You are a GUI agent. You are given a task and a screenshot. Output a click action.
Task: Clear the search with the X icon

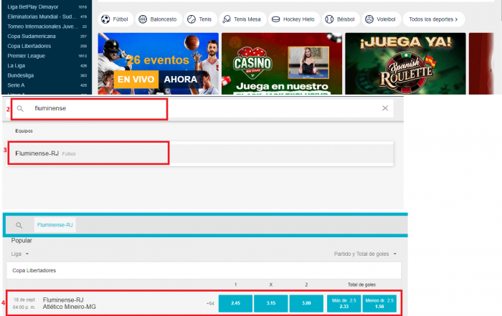click(x=385, y=108)
